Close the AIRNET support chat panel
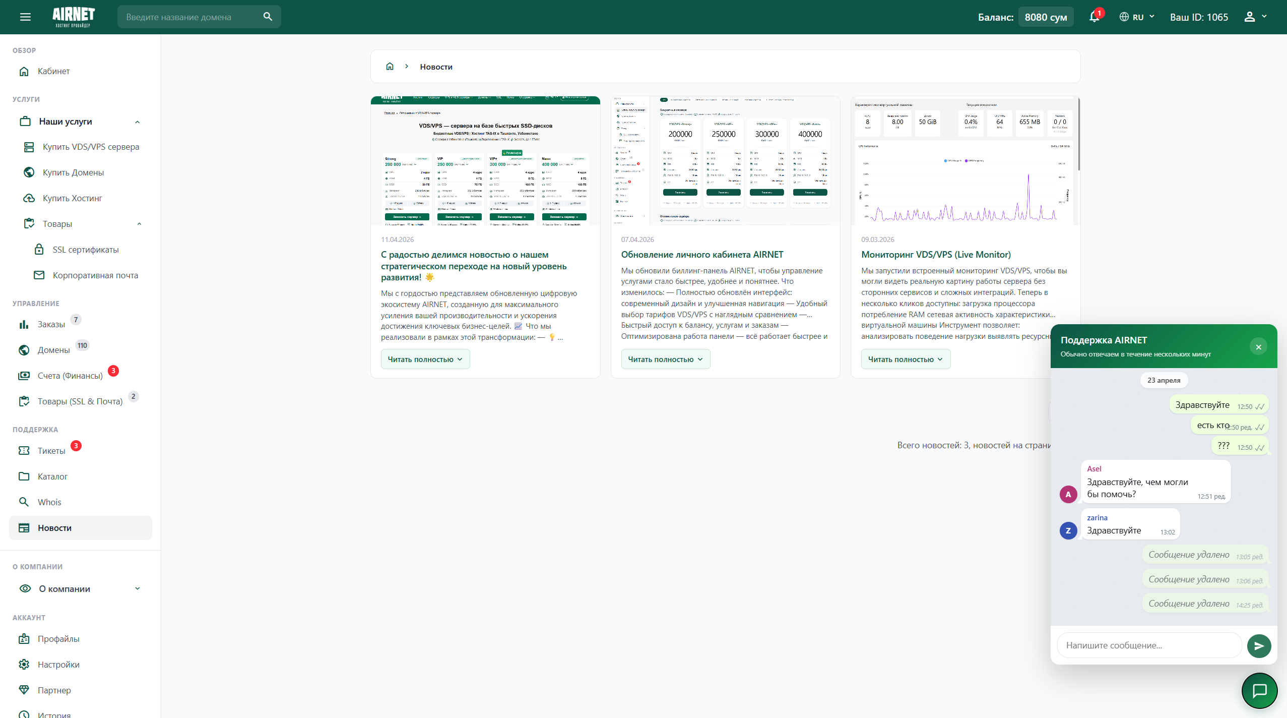1287x718 pixels. pos(1258,347)
